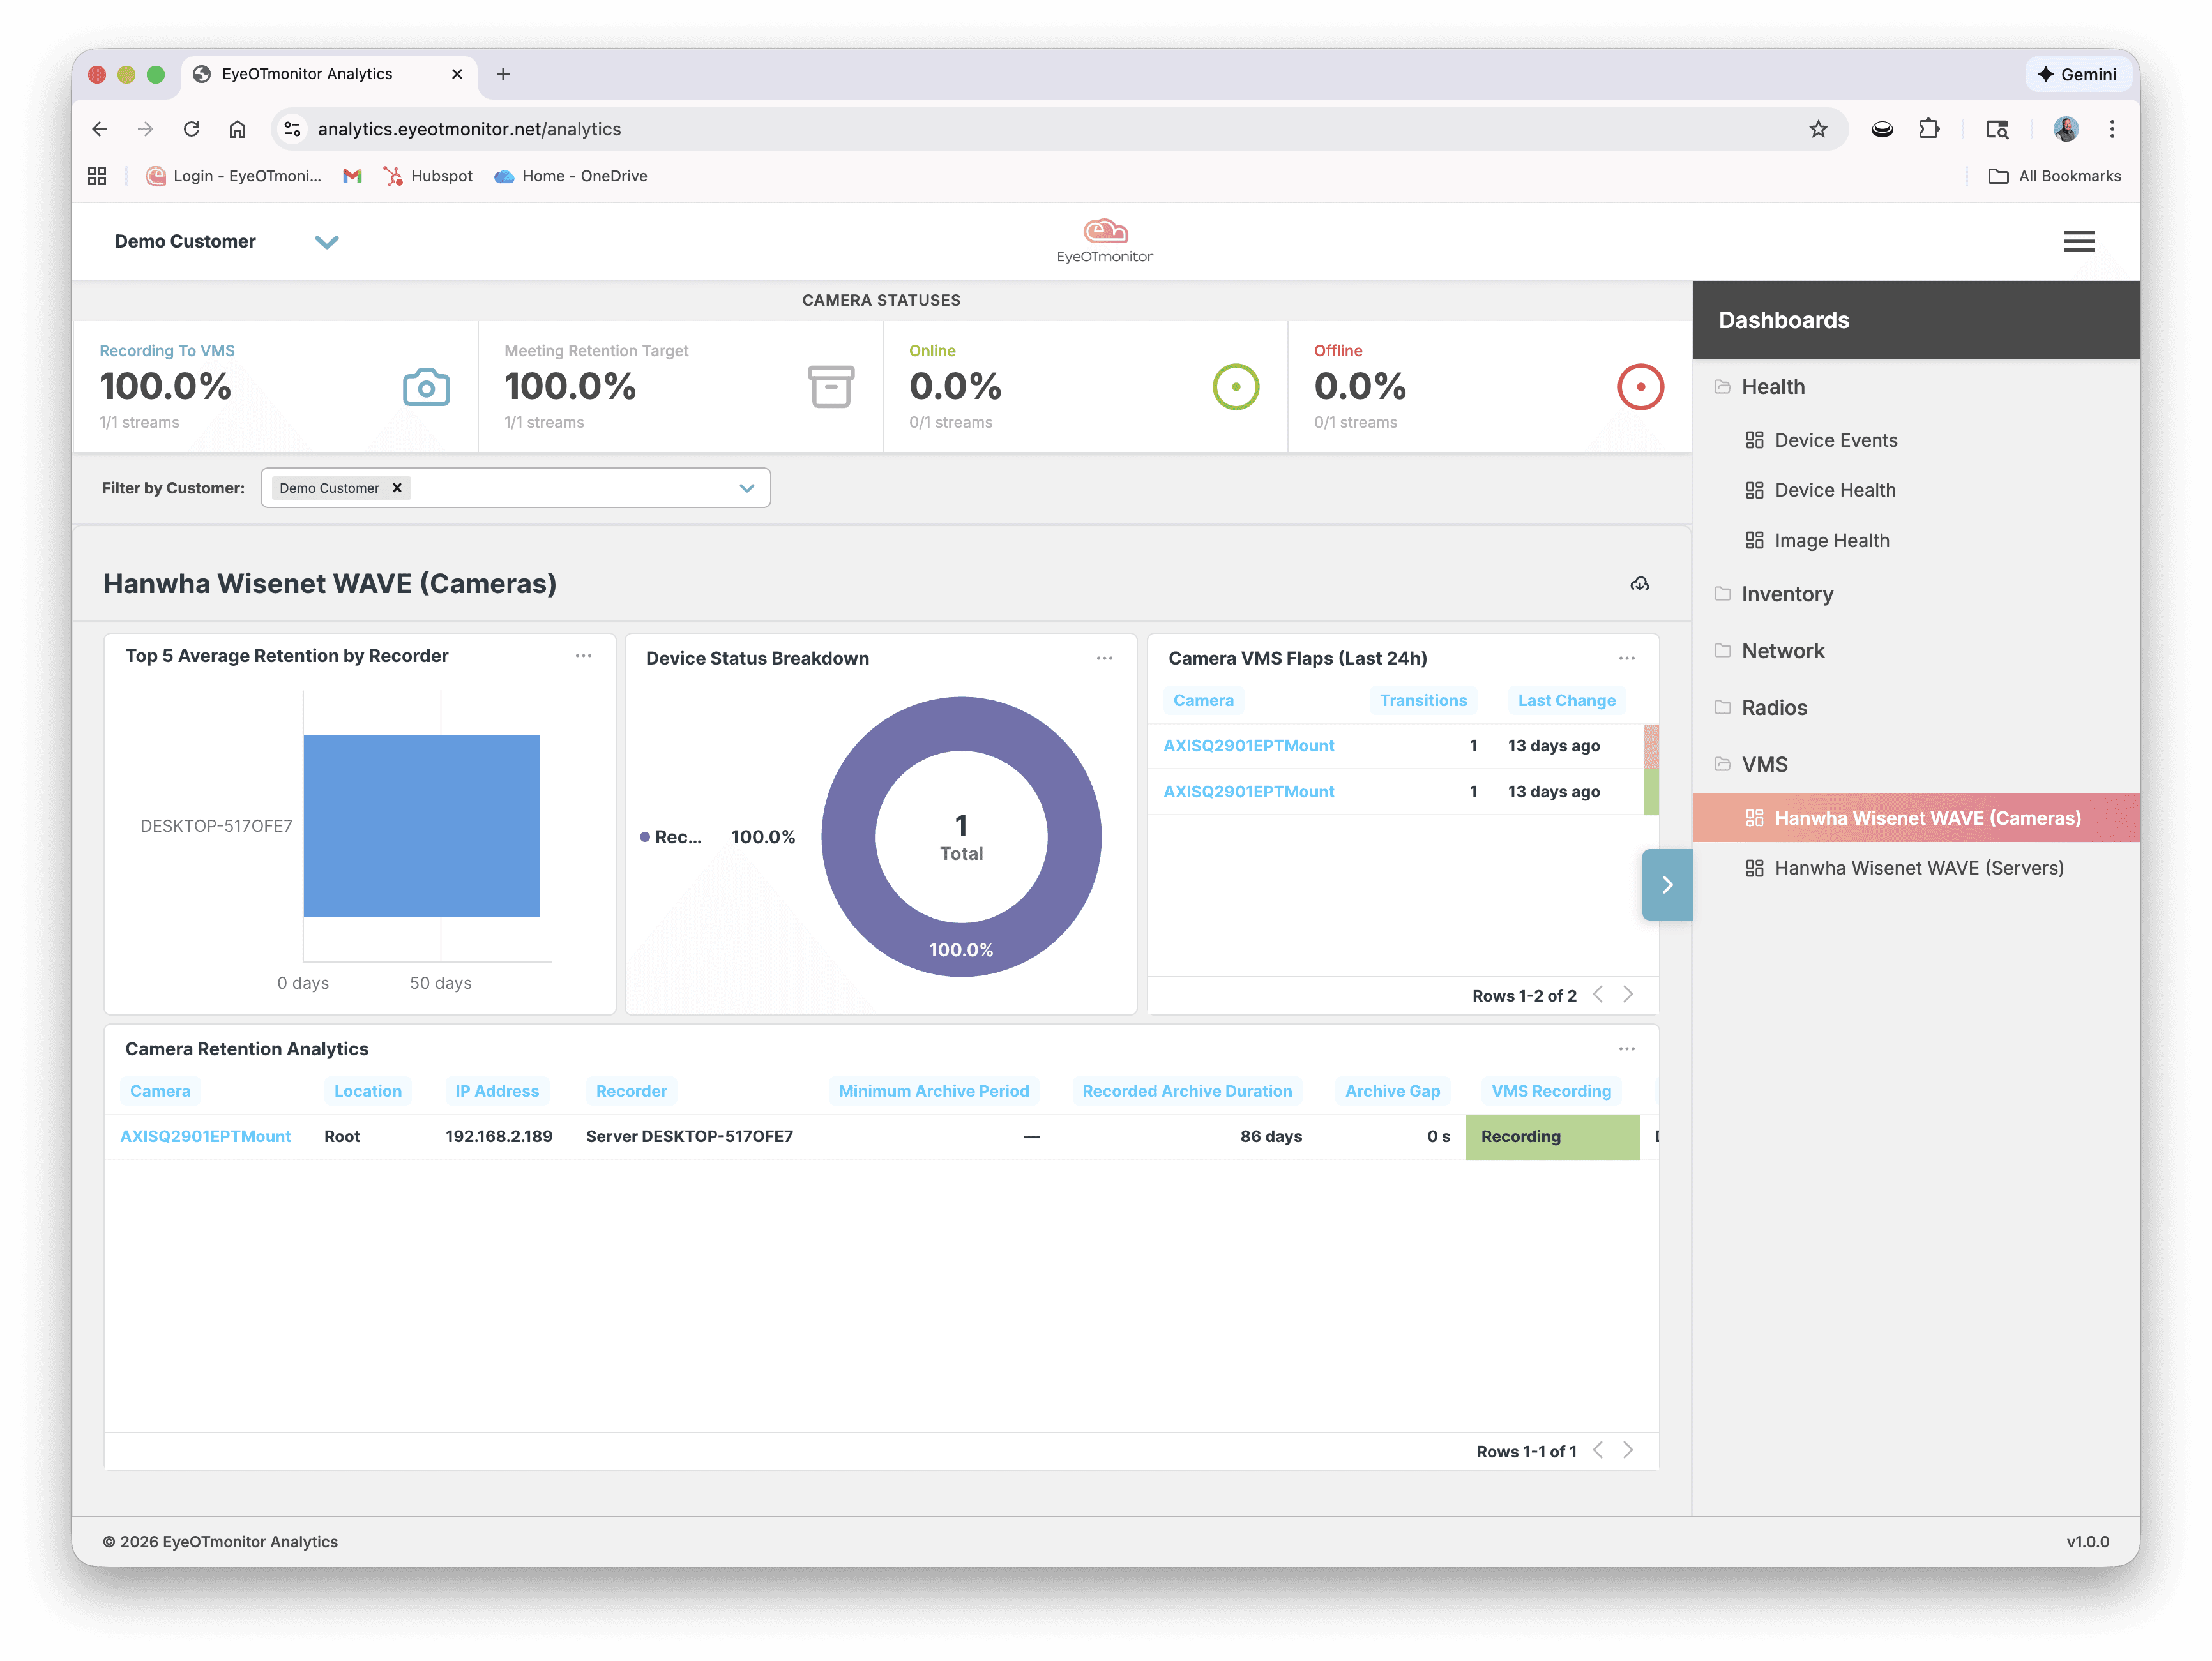
Task: Click the archive box icon in Retention Target card
Action: [830, 387]
